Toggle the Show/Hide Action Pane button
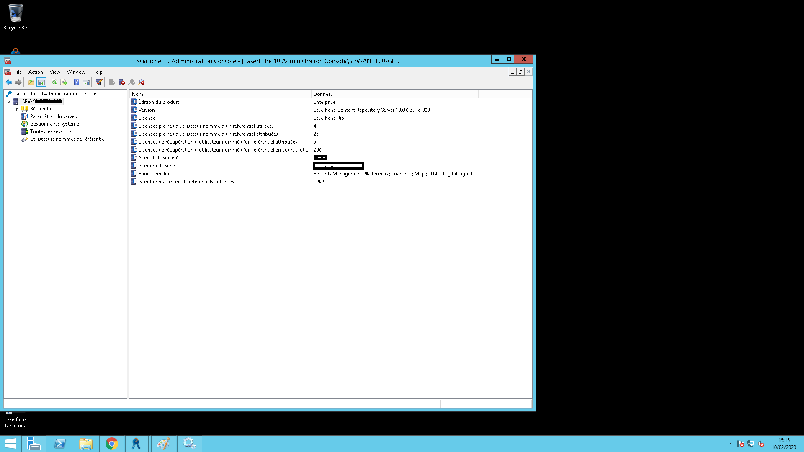The width and height of the screenshot is (804, 452). (86, 82)
